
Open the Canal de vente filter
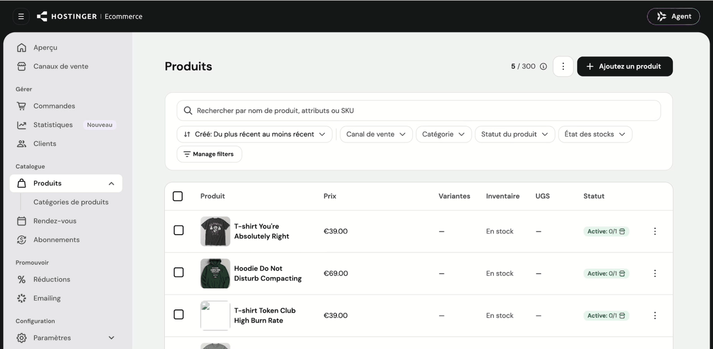pyautogui.click(x=376, y=134)
